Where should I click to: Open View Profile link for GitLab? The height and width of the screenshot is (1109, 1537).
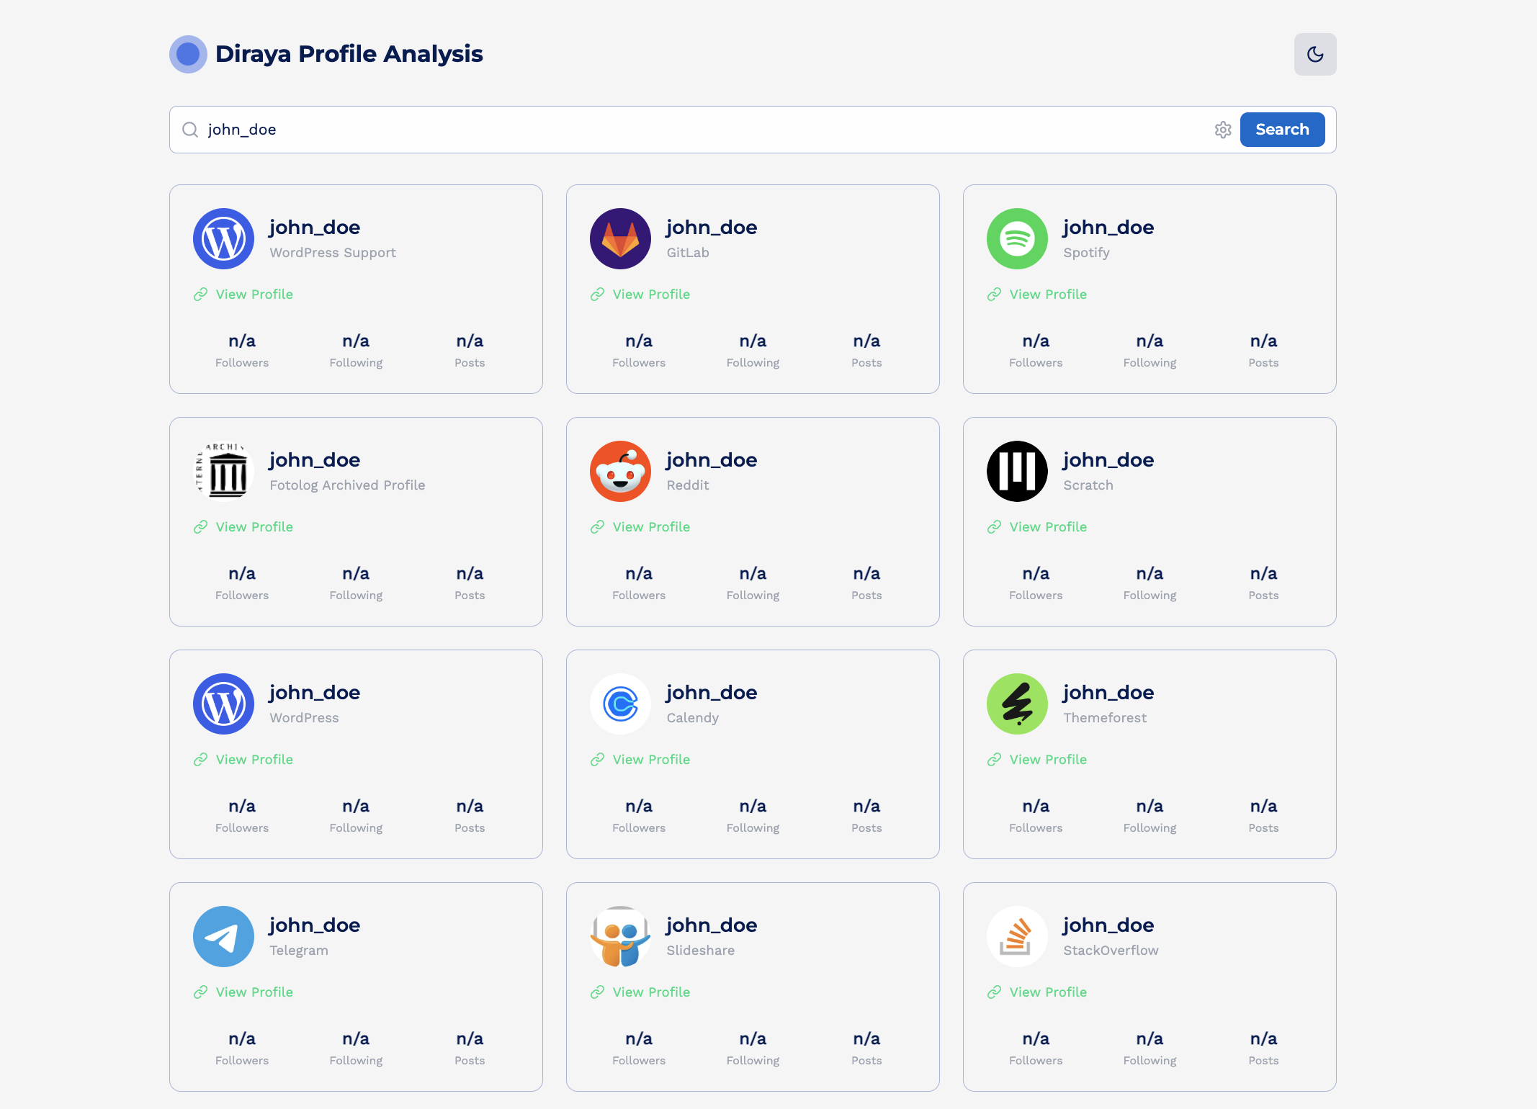(x=650, y=295)
